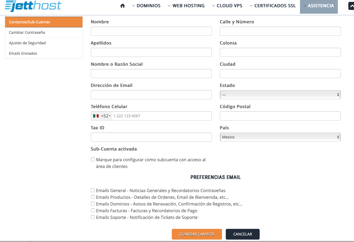Open the Estado dropdown

click(x=280, y=95)
